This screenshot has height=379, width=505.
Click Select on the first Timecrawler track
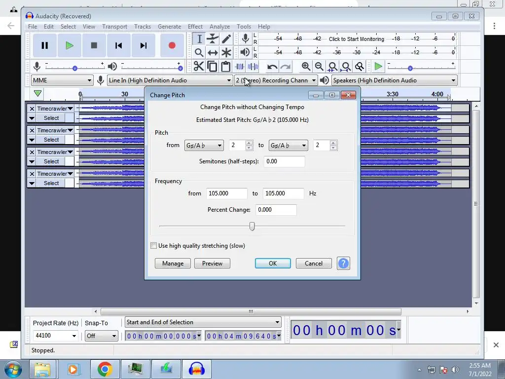pyautogui.click(x=51, y=118)
